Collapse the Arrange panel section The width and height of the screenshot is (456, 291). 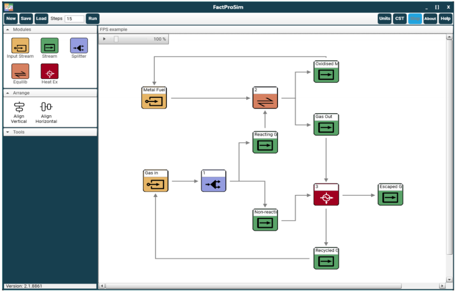[x=8, y=93]
